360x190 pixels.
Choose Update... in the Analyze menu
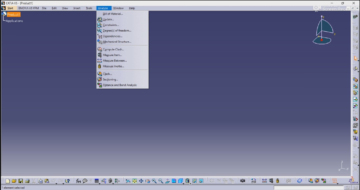123,19
